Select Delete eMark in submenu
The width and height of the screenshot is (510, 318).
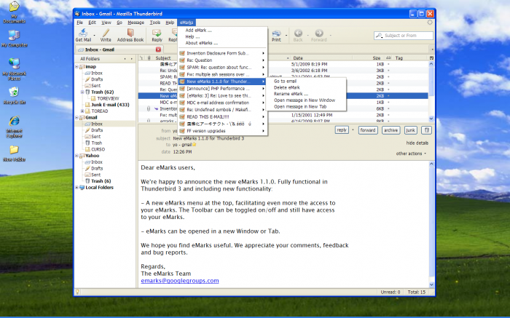click(x=287, y=87)
